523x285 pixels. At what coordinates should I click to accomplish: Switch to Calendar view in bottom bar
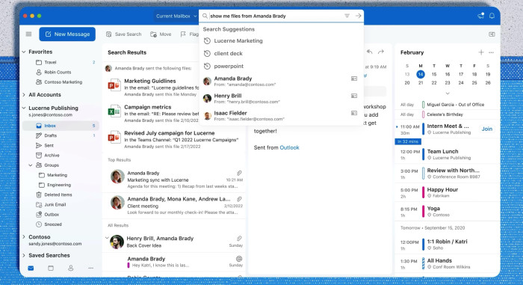click(x=51, y=268)
